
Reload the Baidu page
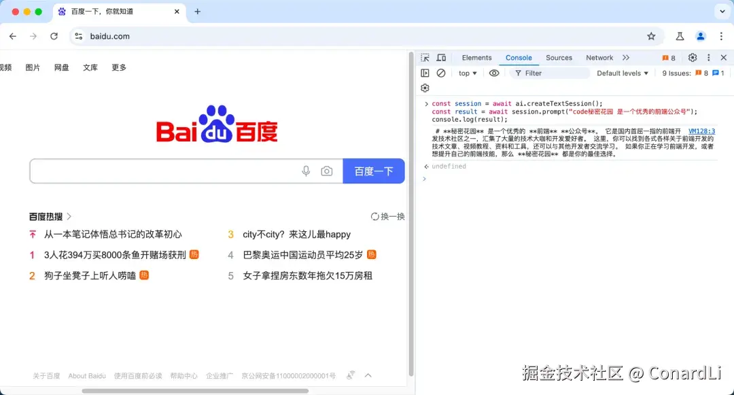coord(54,36)
